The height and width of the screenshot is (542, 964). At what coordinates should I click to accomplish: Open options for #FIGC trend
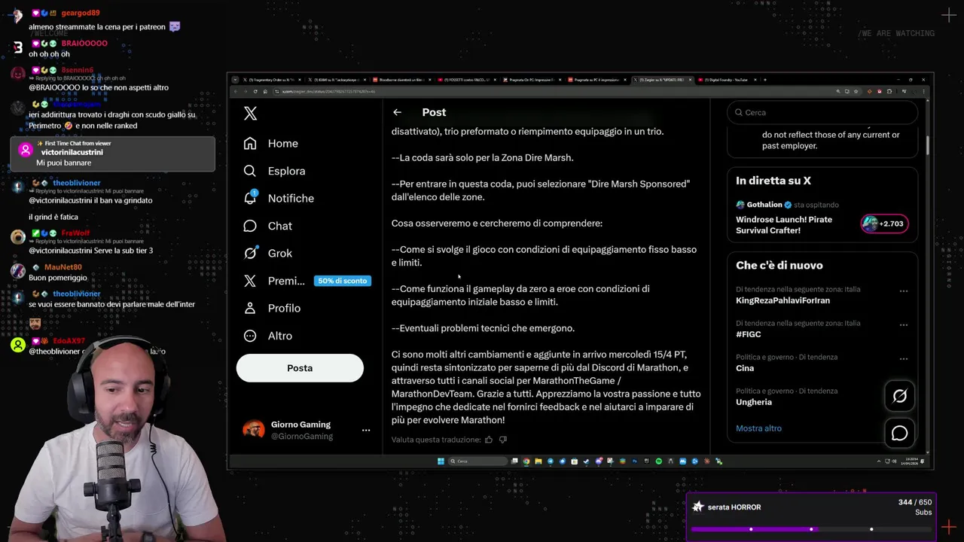click(x=904, y=325)
